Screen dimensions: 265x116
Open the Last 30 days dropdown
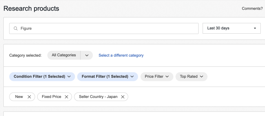pos(232,28)
